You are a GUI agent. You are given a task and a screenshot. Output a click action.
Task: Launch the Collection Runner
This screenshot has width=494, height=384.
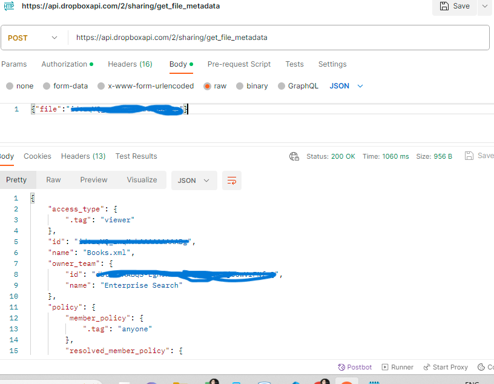point(397,367)
